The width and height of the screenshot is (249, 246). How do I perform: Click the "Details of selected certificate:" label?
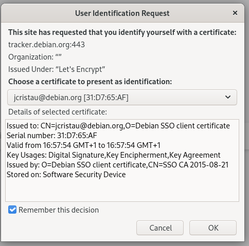click(x=58, y=112)
